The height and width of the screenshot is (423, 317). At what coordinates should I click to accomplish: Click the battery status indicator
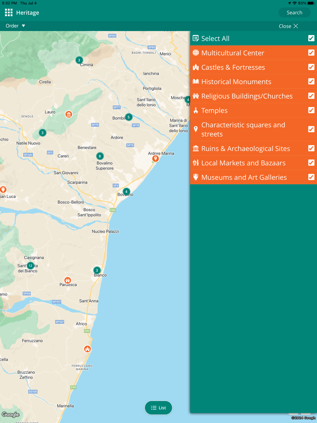(311, 3)
